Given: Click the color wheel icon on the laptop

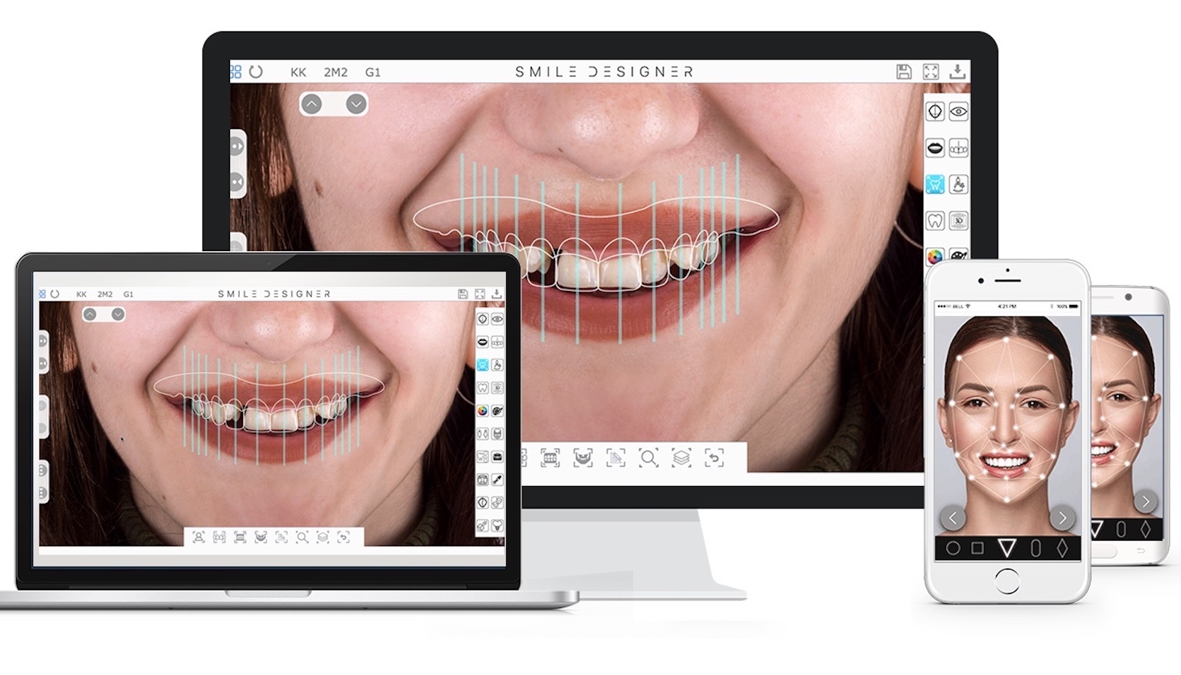Looking at the screenshot, I should point(483,410).
